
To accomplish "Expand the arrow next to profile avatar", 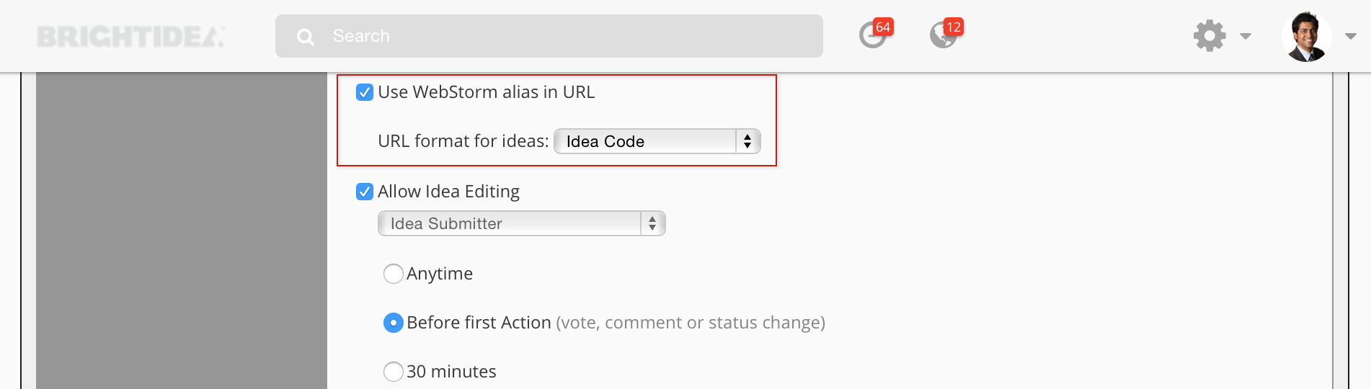I will click(1351, 36).
